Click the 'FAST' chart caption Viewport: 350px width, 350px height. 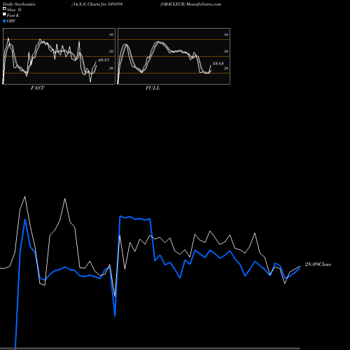(37, 88)
